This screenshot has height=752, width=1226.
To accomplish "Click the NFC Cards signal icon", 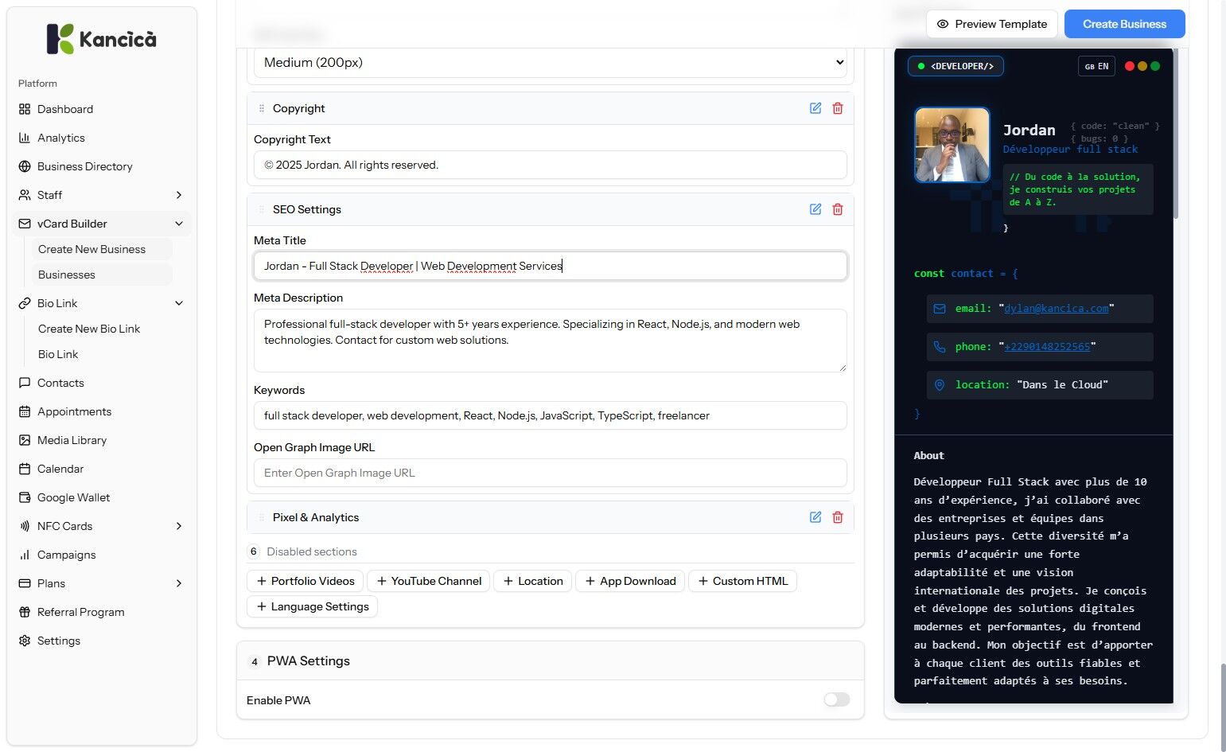I will 25,526.
